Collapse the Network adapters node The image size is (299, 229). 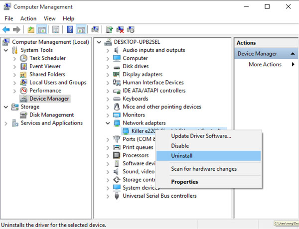coord(108,123)
